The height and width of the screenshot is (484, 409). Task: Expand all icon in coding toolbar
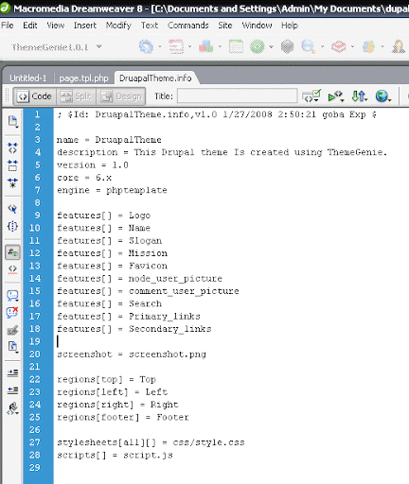12,182
